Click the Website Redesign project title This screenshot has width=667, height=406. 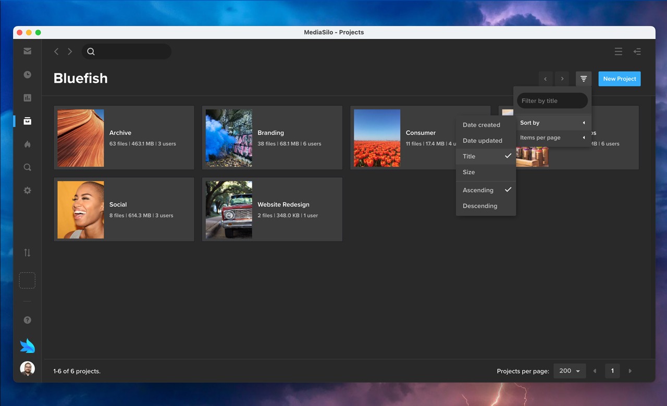coord(283,205)
